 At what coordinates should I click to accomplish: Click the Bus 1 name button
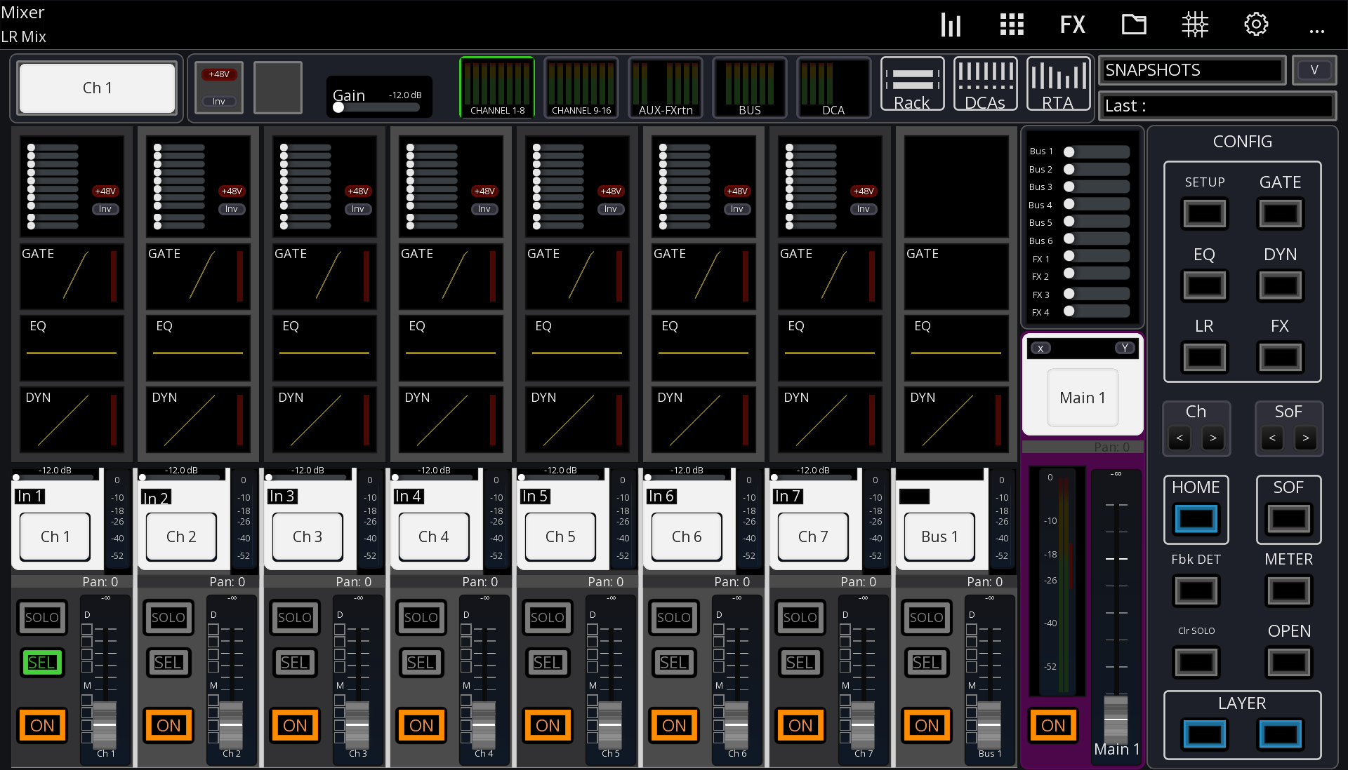939,536
